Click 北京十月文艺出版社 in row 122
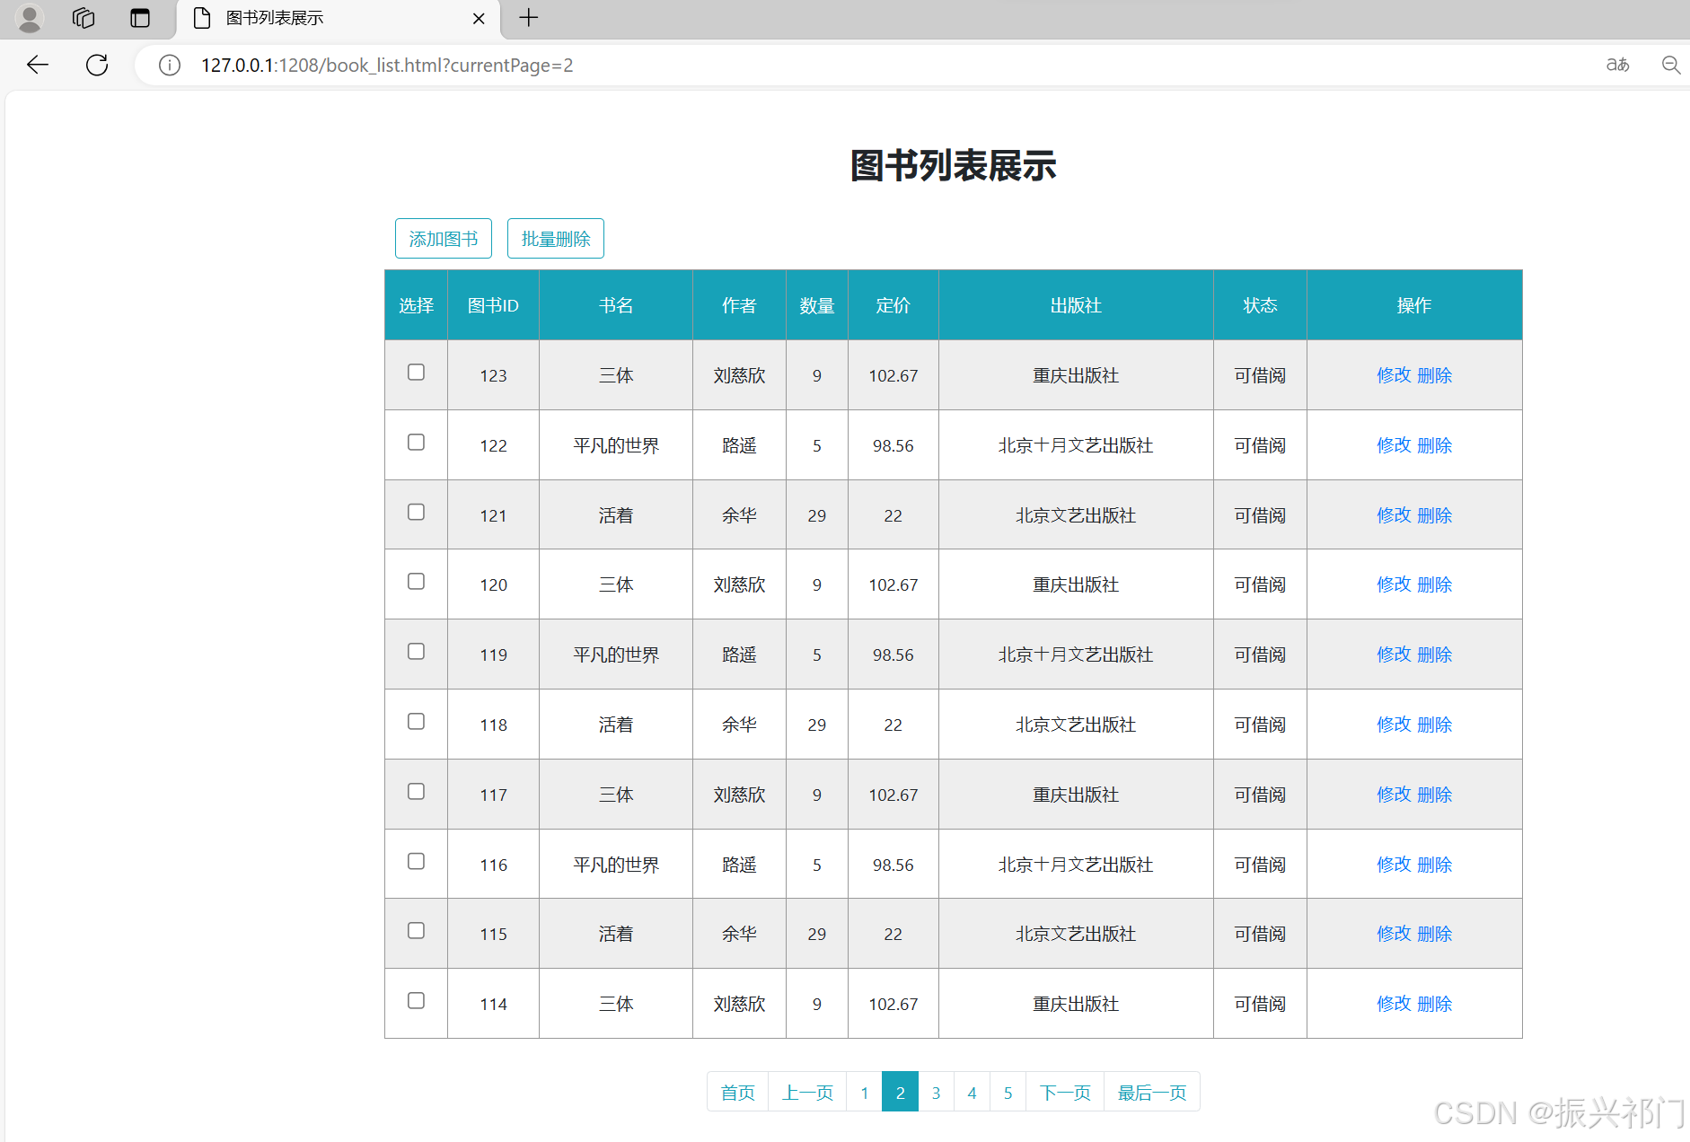 pyautogui.click(x=1076, y=445)
